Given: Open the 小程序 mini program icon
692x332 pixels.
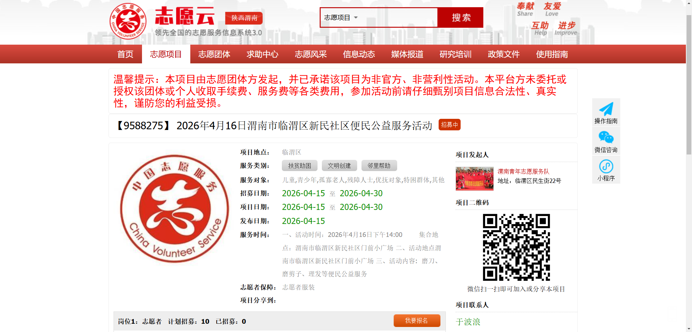Looking at the screenshot, I should click(606, 166).
